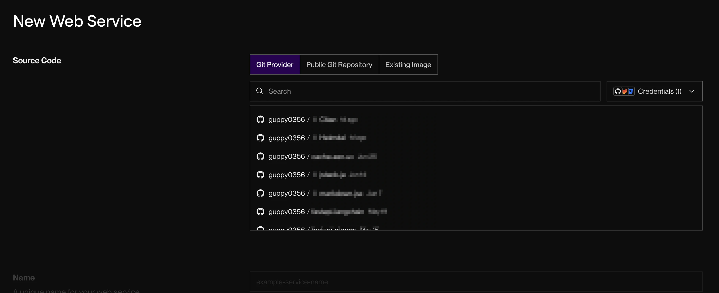Click the chevron arrow beside Credentials (1)
719x293 pixels.
pyautogui.click(x=691, y=91)
